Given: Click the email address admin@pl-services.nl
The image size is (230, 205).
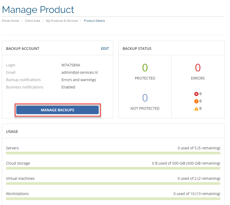Looking at the screenshot, I should point(80,72).
